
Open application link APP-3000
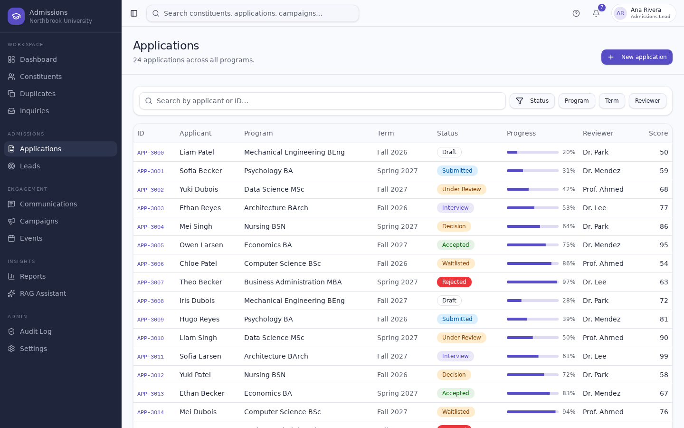point(151,153)
